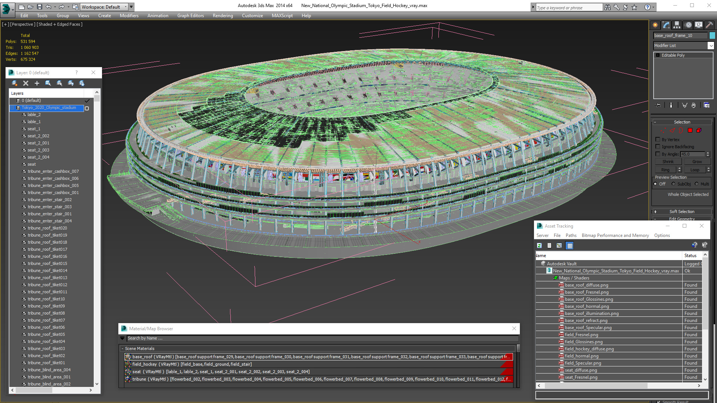Viewport: 717px width, 403px height.
Task: Open the Hierarchy command panel tab
Action: (x=677, y=25)
